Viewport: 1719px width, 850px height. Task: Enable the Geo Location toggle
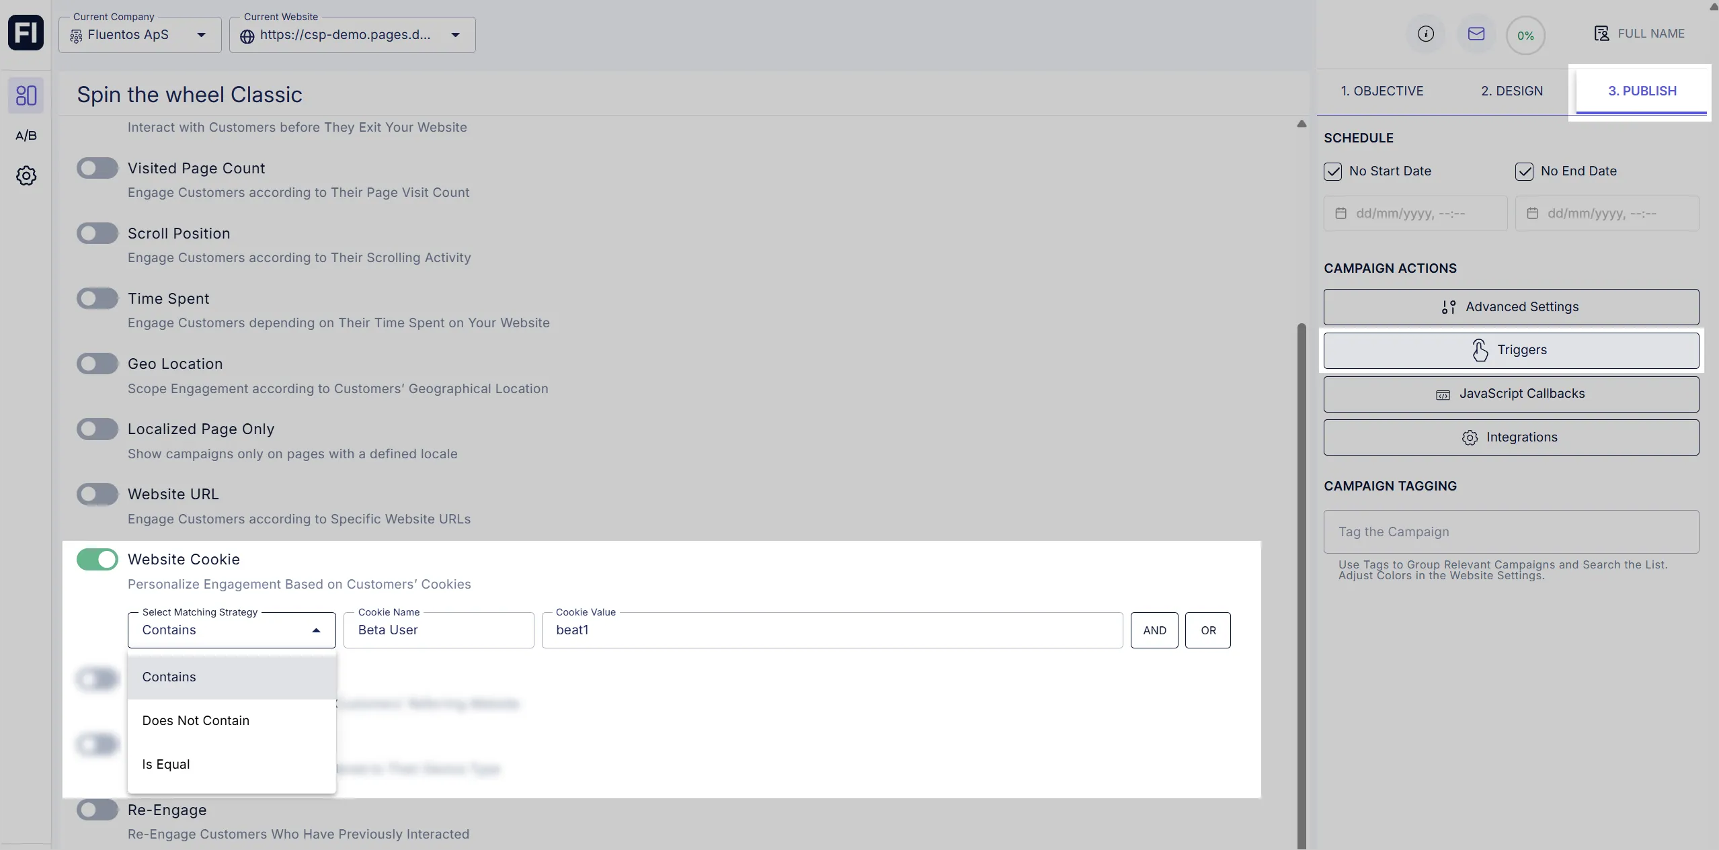[97, 364]
